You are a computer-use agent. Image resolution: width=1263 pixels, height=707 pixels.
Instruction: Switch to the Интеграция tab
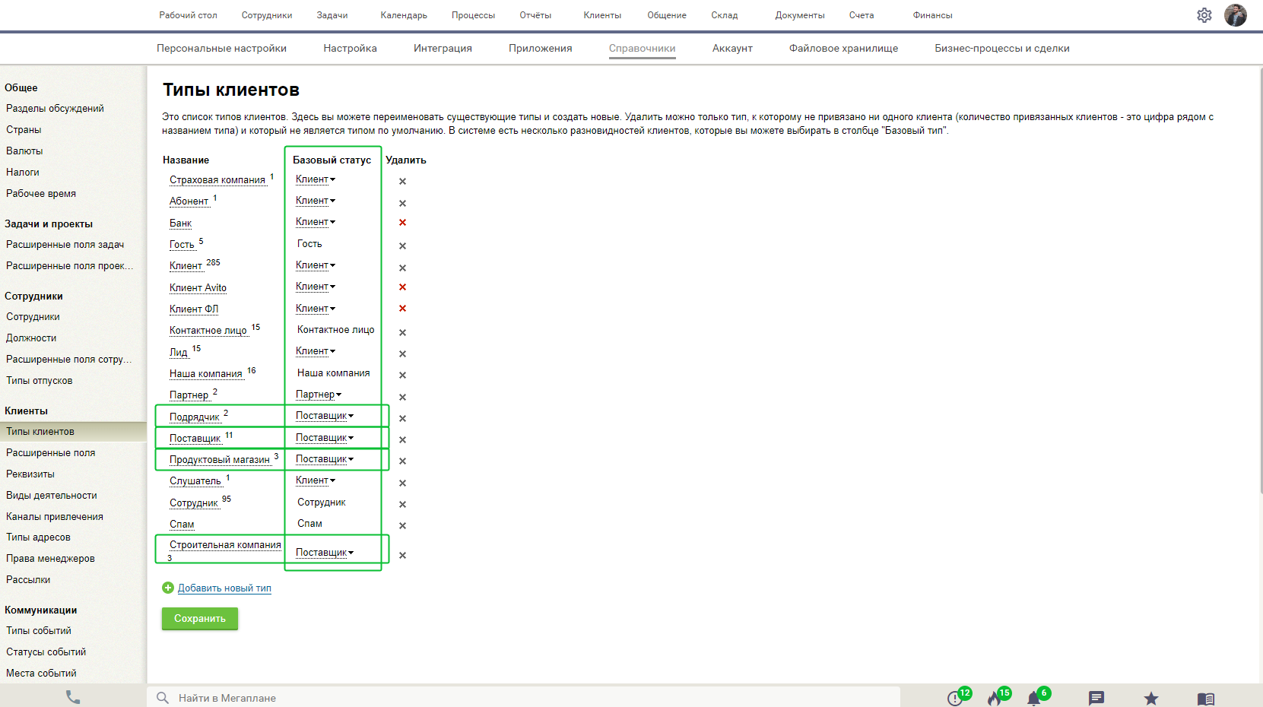pos(443,49)
